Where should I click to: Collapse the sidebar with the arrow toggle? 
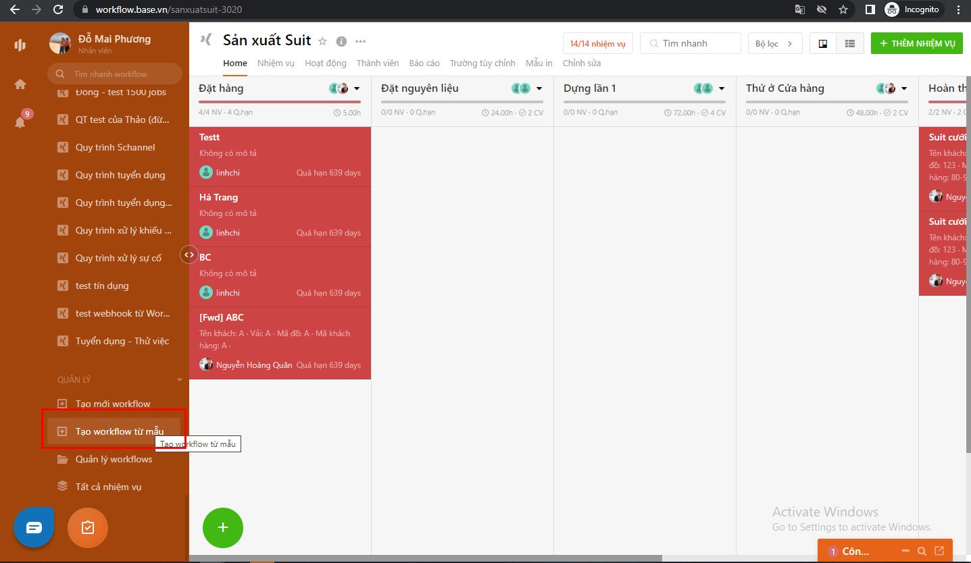tap(189, 254)
